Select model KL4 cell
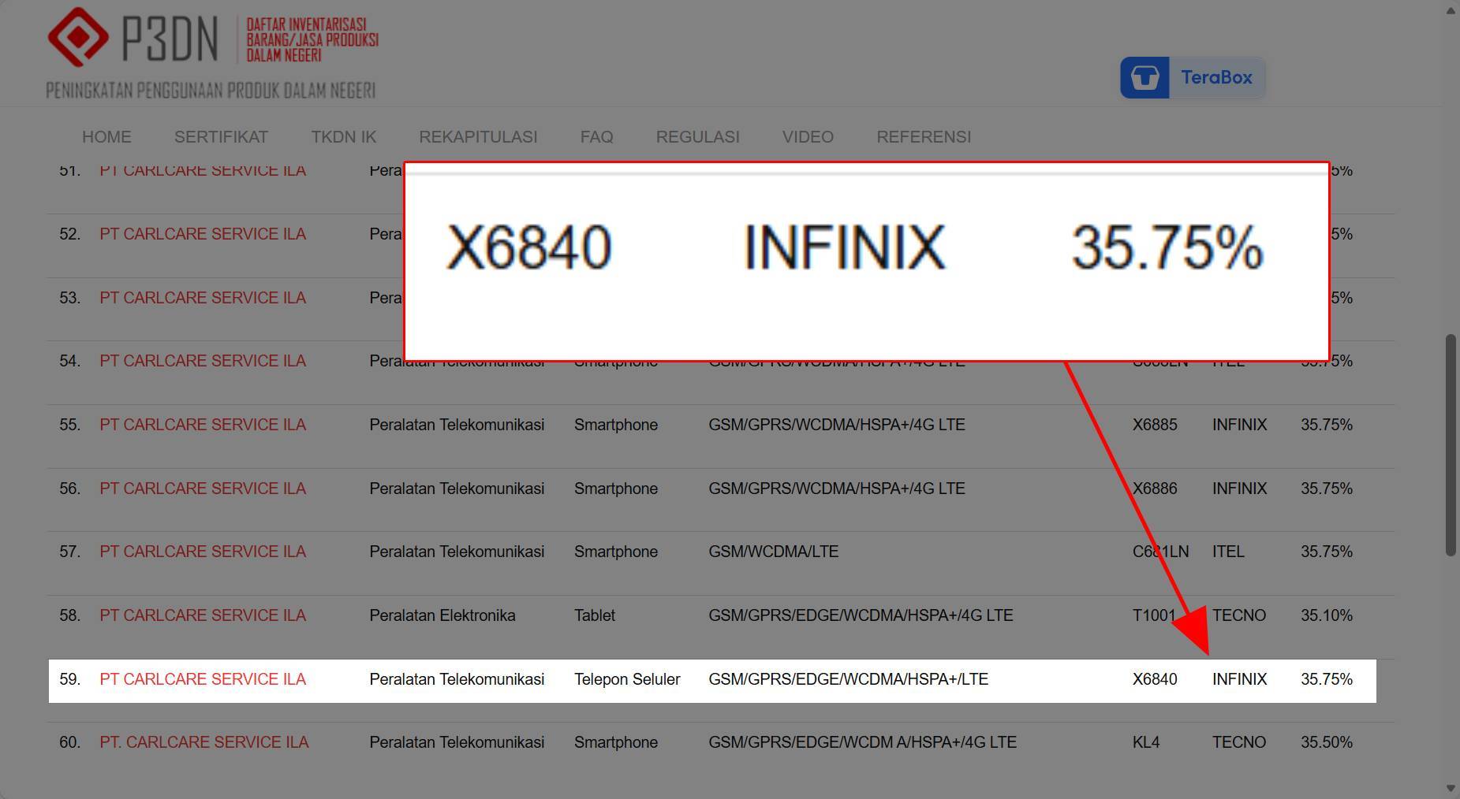Screen dimensions: 1460x799 pyautogui.click(x=1146, y=742)
